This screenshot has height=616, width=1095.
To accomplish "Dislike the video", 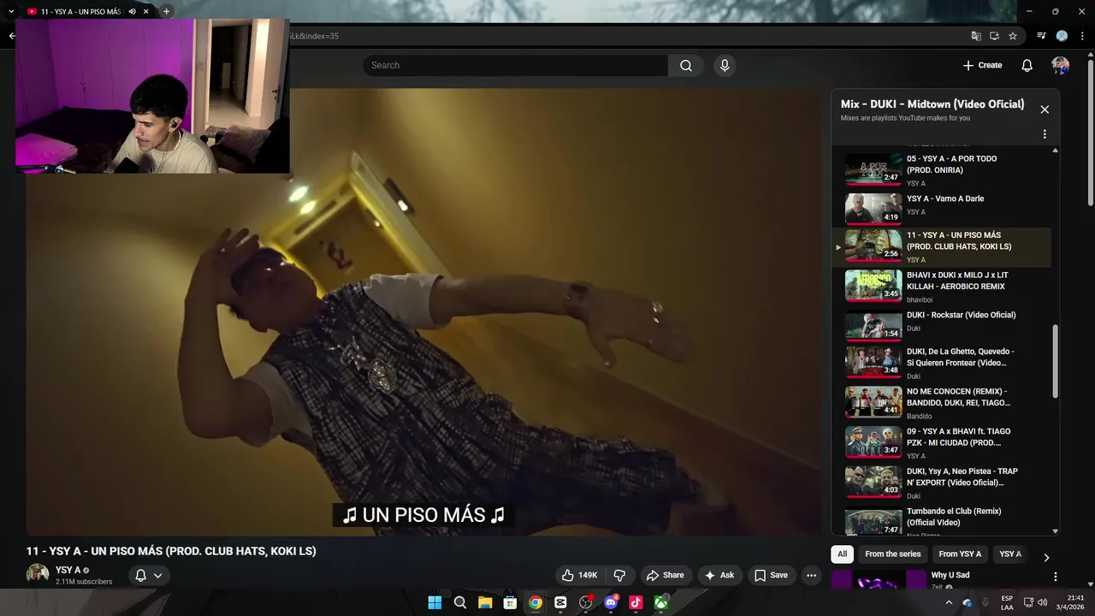I will 620,576.
